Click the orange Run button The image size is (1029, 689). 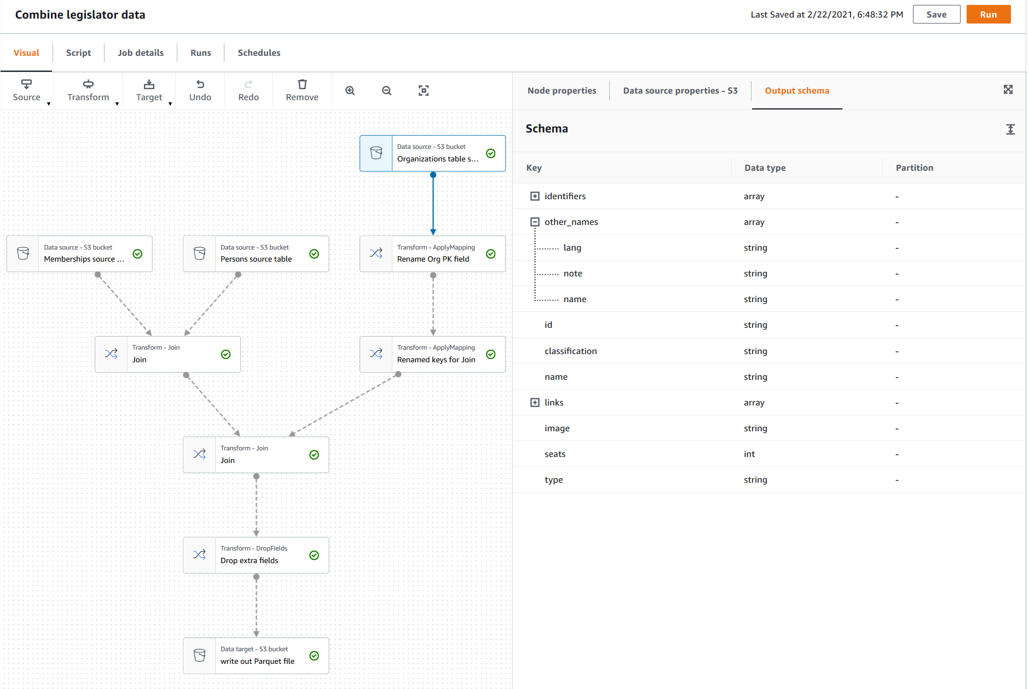(988, 14)
